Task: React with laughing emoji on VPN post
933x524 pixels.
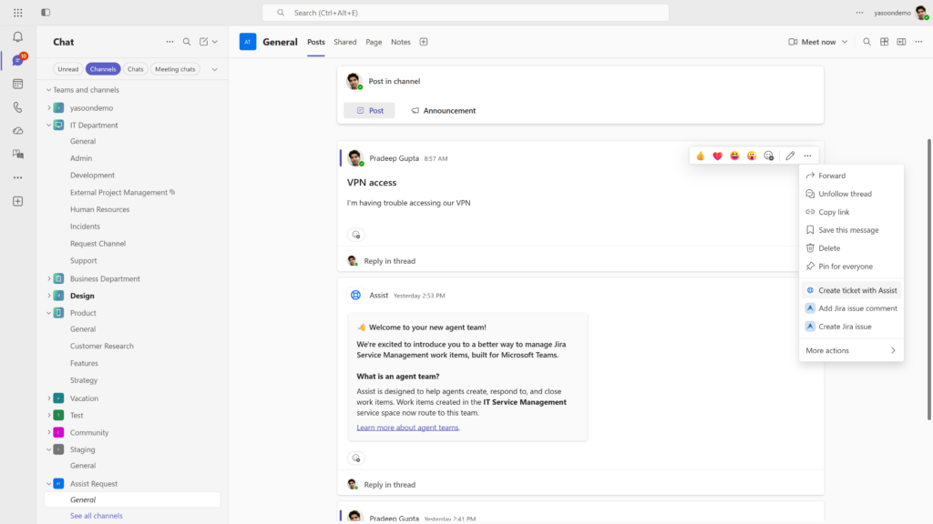Action: 735,156
